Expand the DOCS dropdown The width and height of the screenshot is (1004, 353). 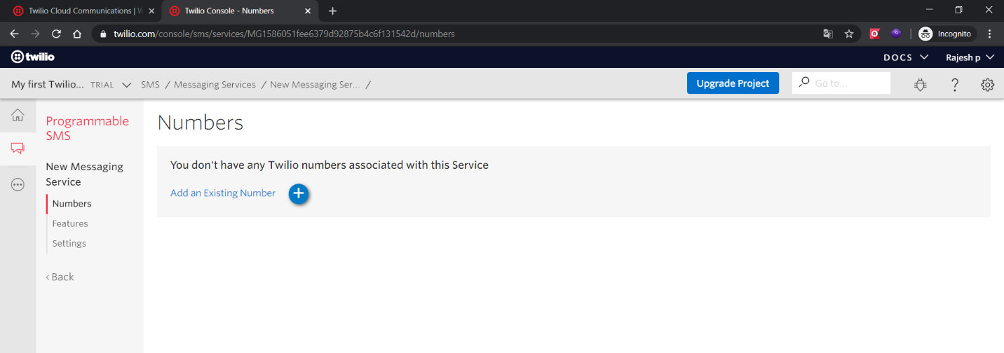tap(906, 57)
